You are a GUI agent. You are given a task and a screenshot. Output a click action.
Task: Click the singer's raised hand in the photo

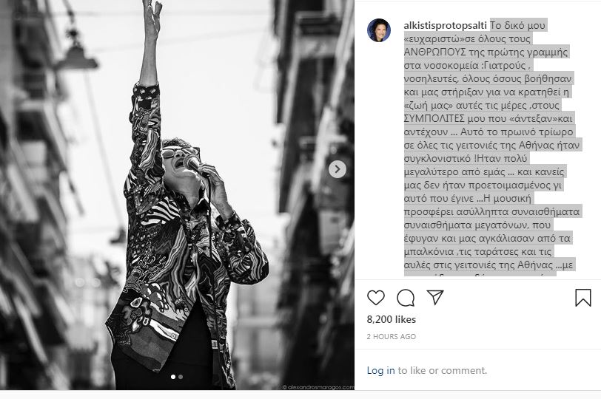(x=152, y=17)
